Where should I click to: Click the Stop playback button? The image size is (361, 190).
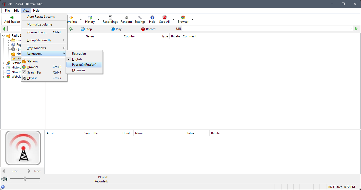pyautogui.click(x=86, y=29)
